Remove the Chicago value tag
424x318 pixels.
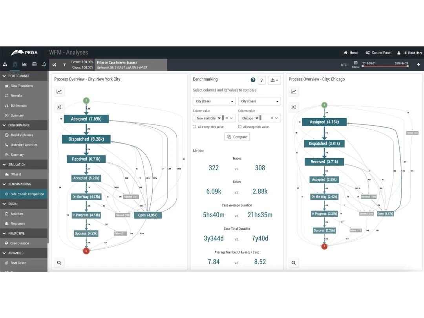click(257, 118)
